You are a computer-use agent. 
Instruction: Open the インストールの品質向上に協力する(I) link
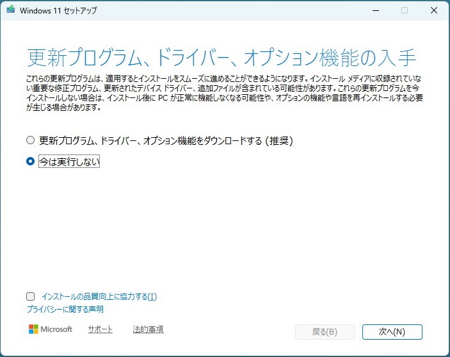pos(99,297)
